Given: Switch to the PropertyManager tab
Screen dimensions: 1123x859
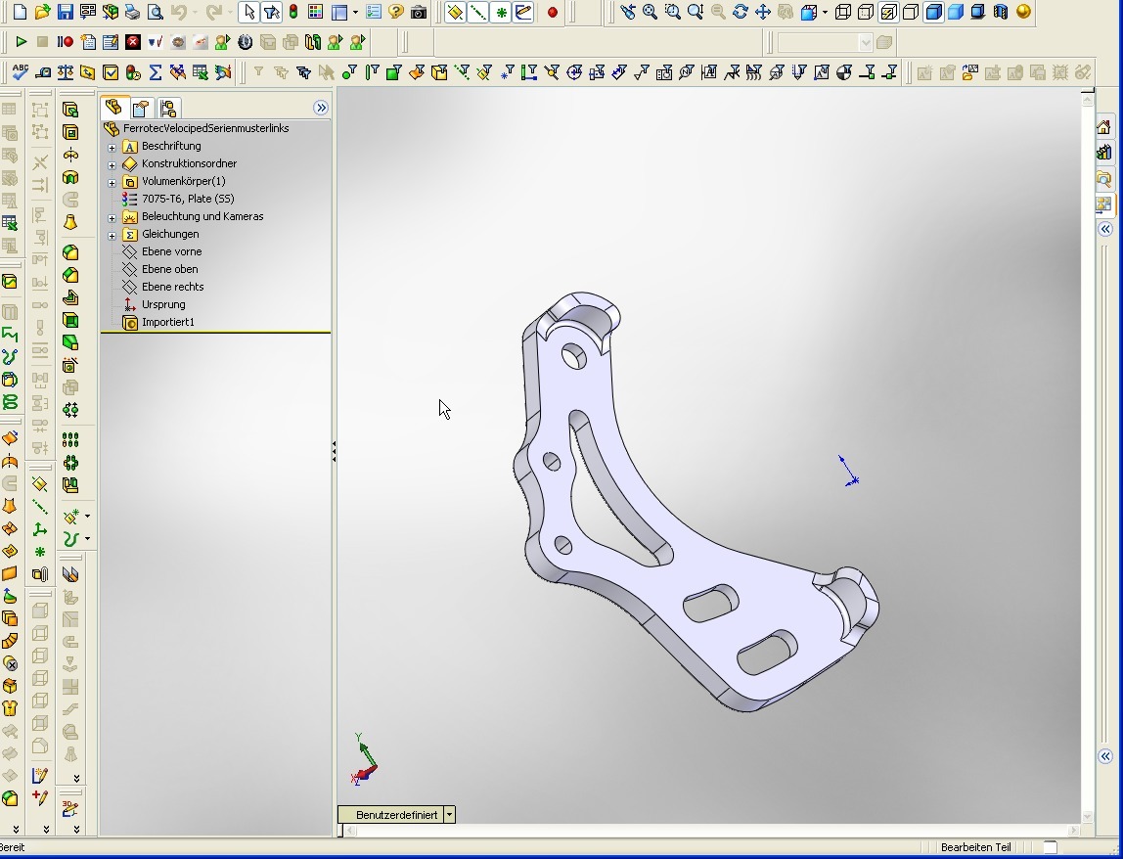Looking at the screenshot, I should click(141, 108).
